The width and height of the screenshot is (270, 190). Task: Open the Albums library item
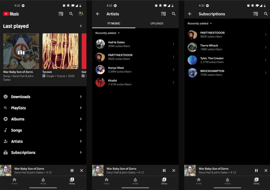(43, 119)
